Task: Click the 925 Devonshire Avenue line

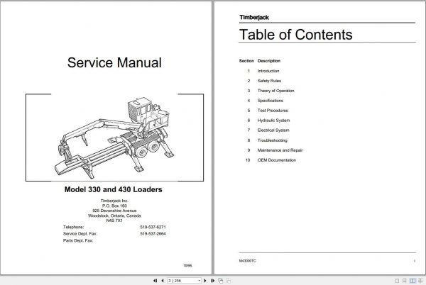Action: [114, 211]
